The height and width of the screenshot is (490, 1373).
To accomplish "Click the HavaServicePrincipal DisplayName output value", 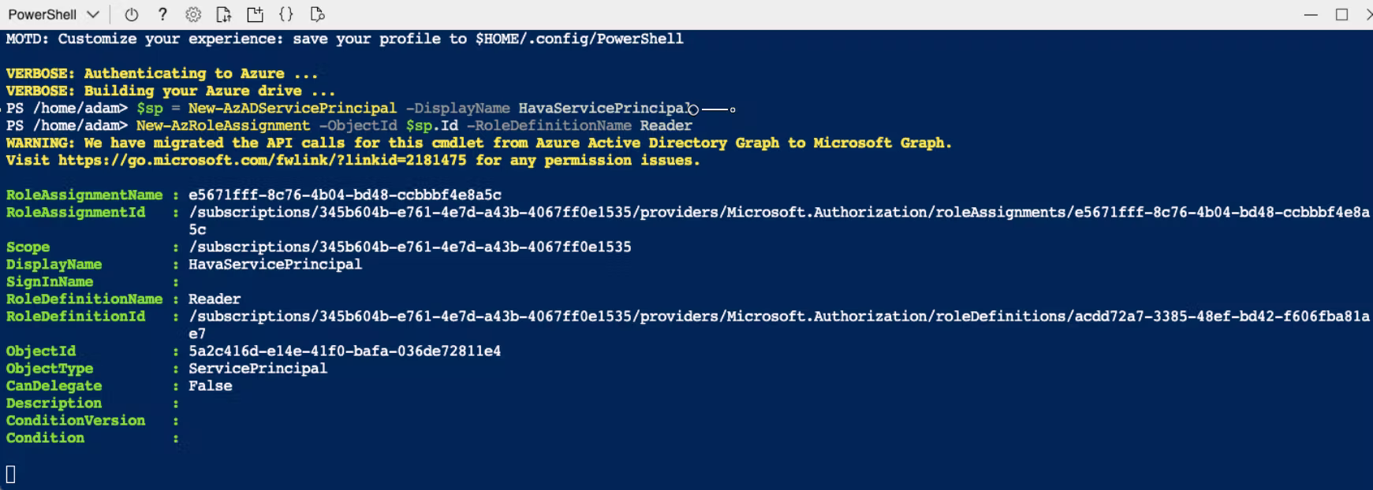I will click(274, 264).
